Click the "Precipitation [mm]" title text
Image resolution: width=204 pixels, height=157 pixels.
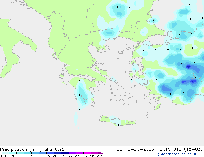[x=21, y=149]
